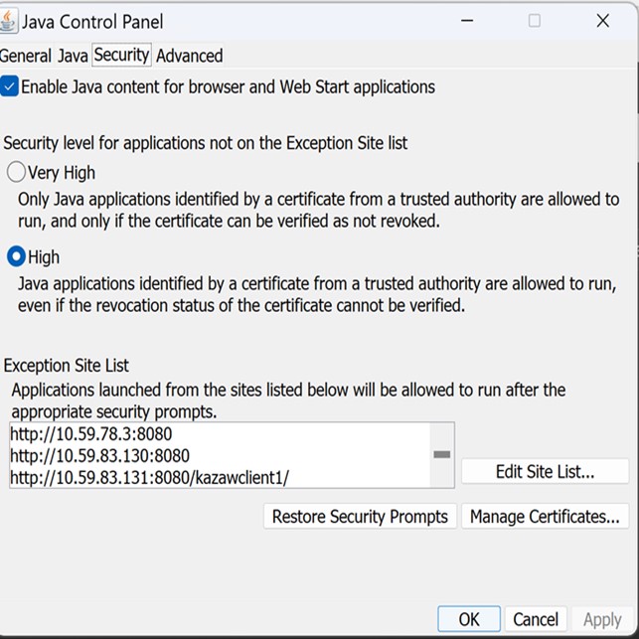Image resolution: width=639 pixels, height=639 pixels.
Task: Switch to the Advanced tab
Action: click(190, 56)
